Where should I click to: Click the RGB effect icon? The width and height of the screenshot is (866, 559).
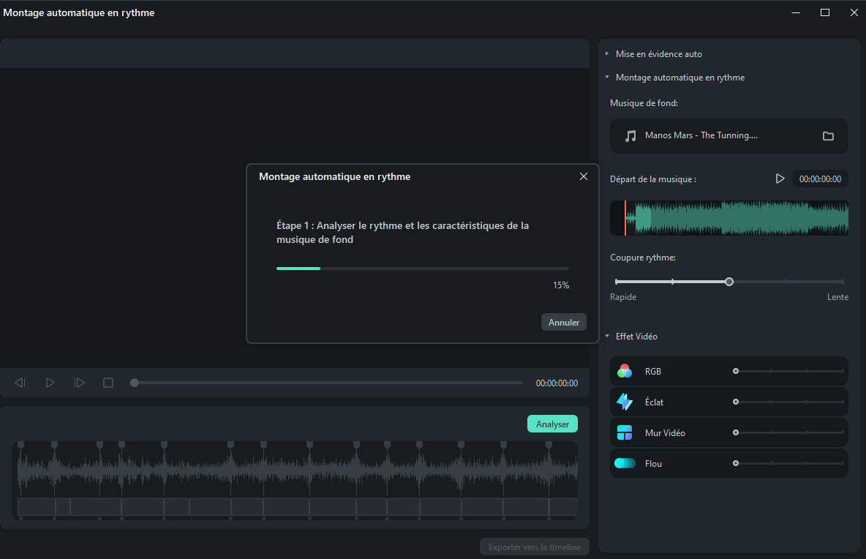click(x=625, y=371)
